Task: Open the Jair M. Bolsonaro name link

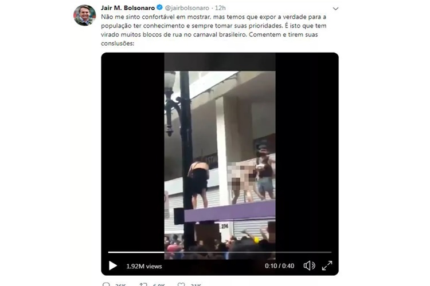Action: (x=128, y=7)
